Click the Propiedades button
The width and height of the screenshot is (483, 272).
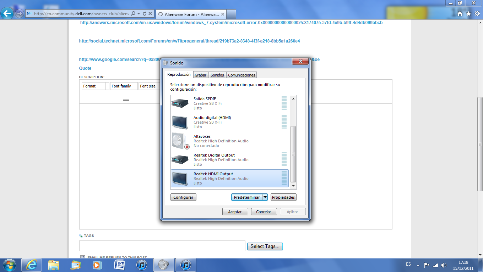[x=283, y=197]
